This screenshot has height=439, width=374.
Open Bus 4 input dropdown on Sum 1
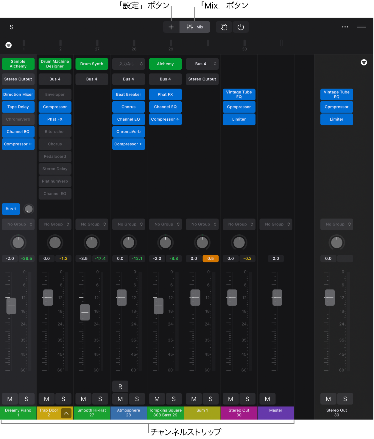point(202,64)
